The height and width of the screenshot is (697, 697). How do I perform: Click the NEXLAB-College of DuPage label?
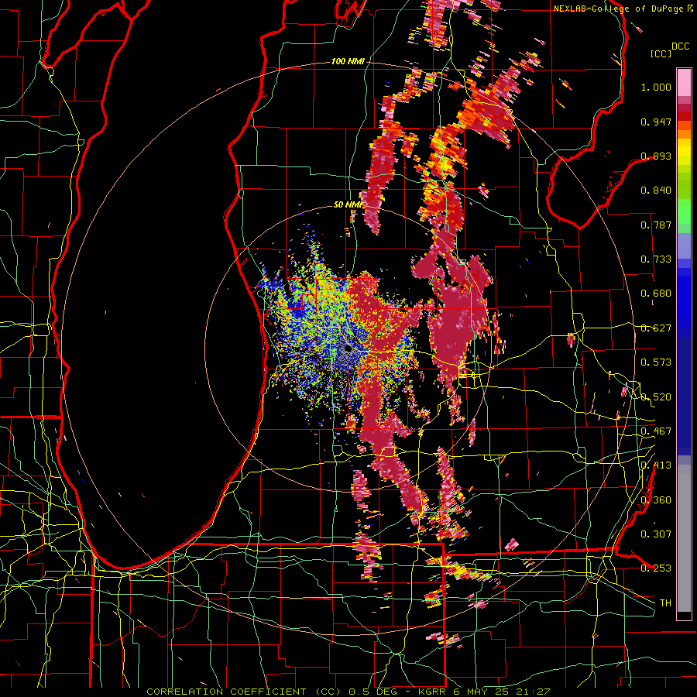pyautogui.click(x=618, y=9)
